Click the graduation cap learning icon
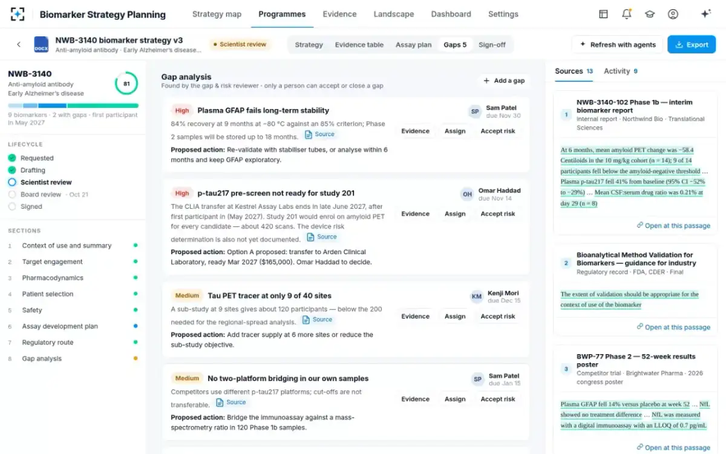 pos(650,14)
